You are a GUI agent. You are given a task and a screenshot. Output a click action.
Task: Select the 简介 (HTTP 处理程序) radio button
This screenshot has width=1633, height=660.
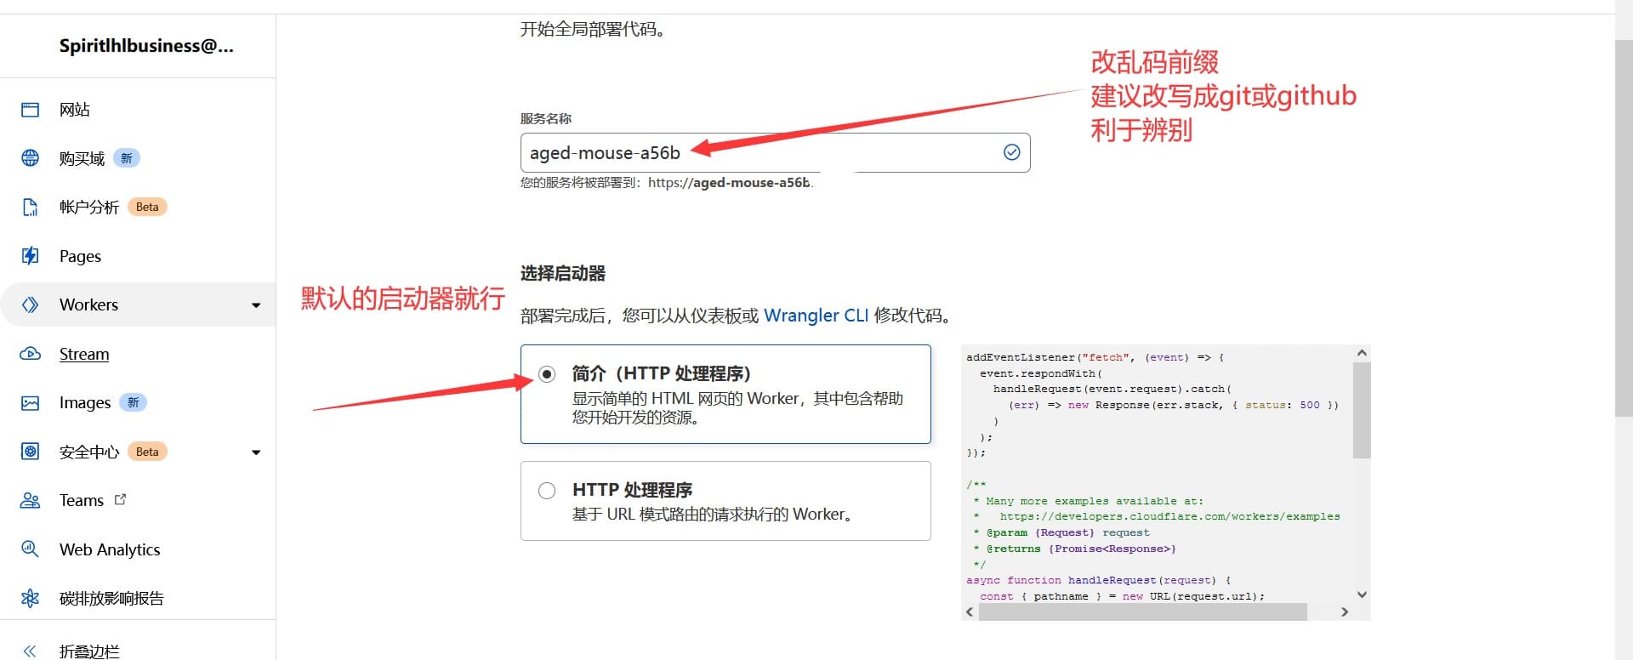click(x=547, y=374)
